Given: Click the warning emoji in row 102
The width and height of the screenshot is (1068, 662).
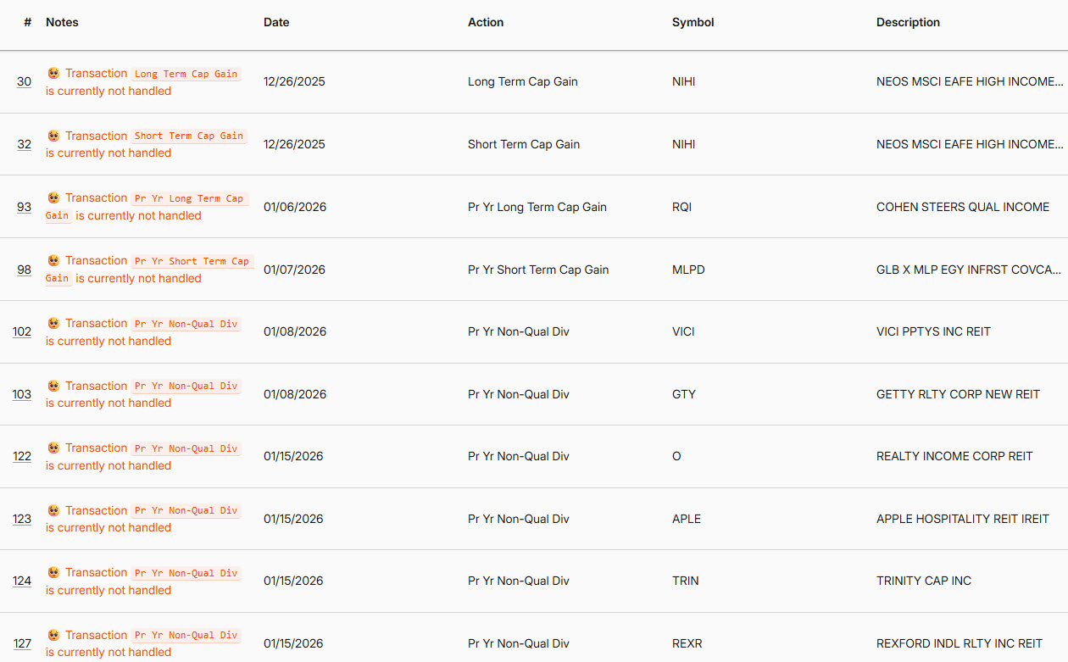Looking at the screenshot, I should (x=53, y=323).
